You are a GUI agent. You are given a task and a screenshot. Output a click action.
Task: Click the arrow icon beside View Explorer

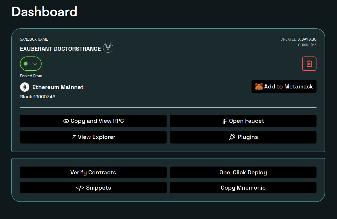(75, 137)
